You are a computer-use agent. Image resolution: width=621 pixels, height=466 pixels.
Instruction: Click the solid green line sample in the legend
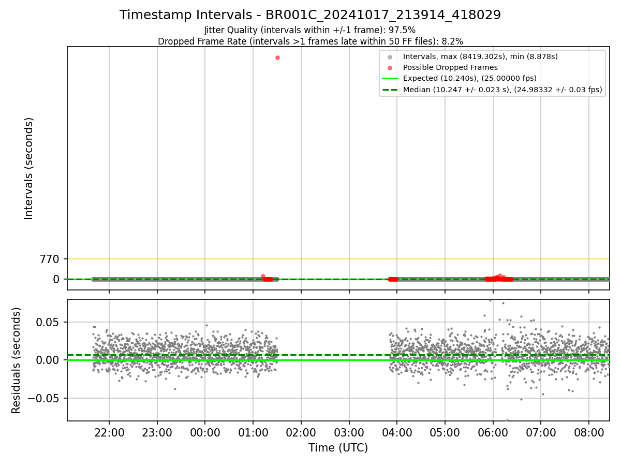pyautogui.click(x=390, y=78)
